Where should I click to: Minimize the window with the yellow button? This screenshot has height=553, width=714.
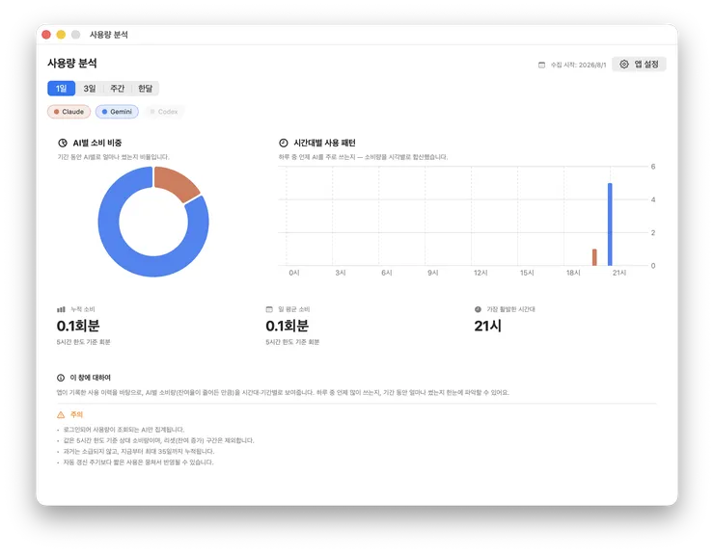61,35
